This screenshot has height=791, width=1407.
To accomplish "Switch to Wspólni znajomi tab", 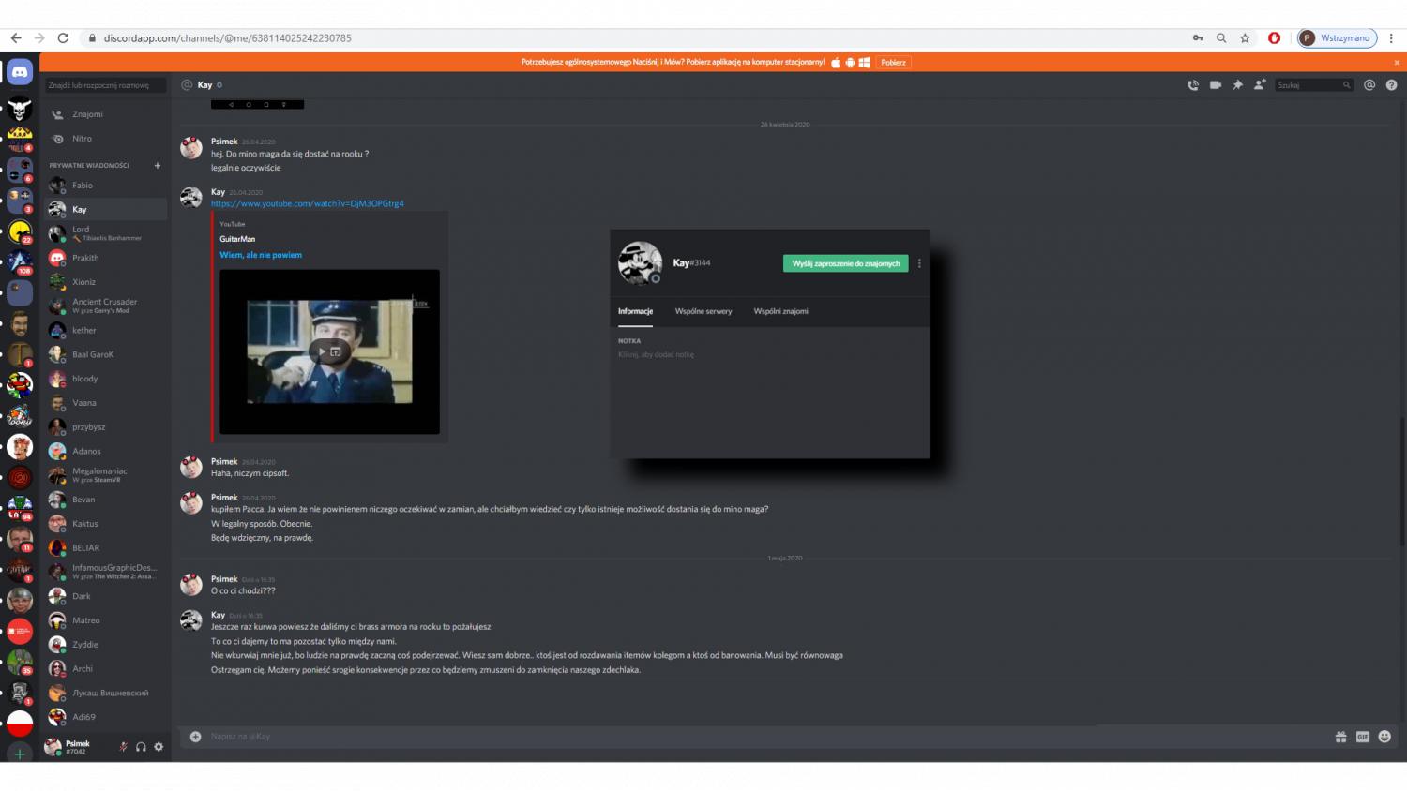I will [x=780, y=311].
